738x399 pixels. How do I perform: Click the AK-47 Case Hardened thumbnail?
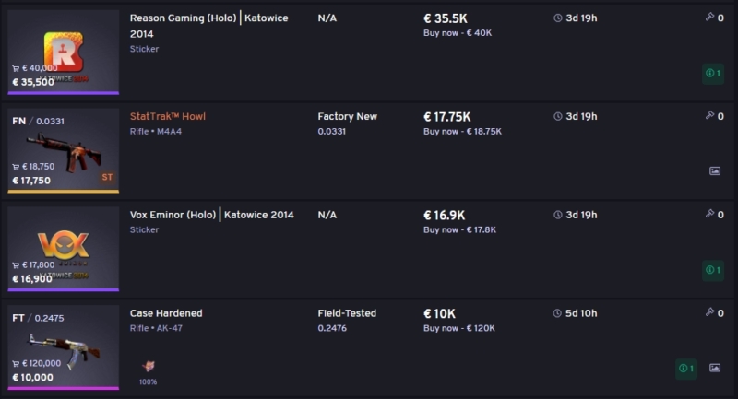click(x=63, y=344)
